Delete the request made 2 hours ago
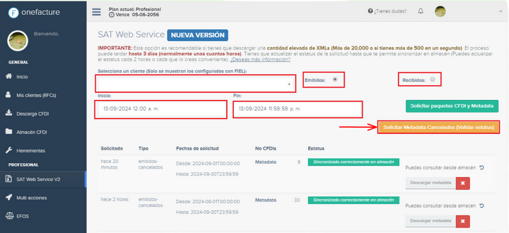 tap(463, 222)
